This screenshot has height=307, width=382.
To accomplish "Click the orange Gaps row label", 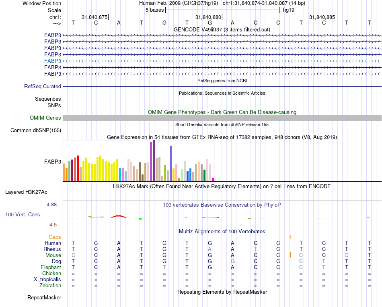I will [55, 237].
